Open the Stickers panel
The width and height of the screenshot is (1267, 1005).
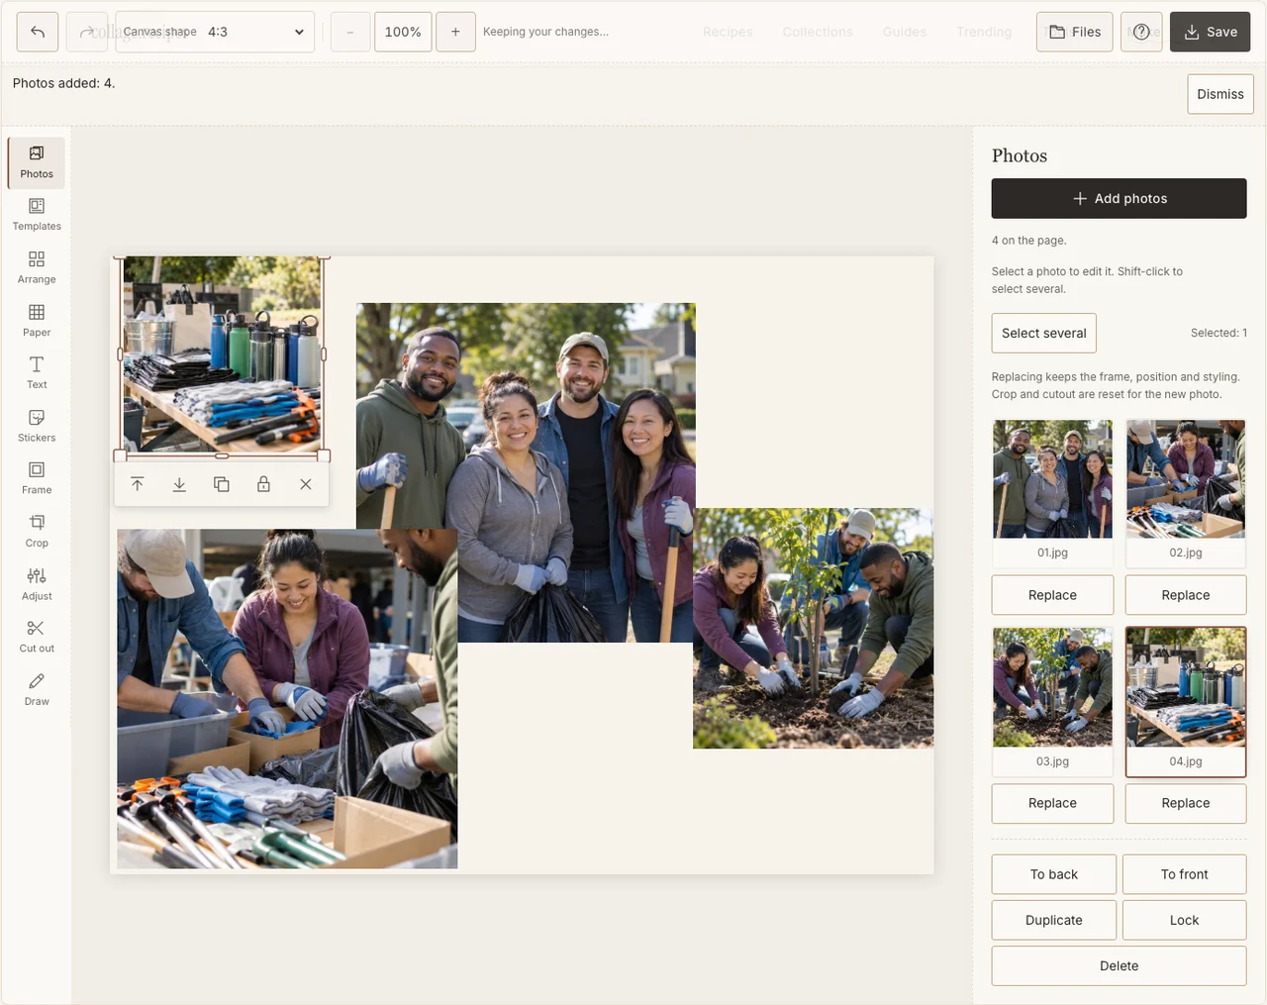click(37, 426)
